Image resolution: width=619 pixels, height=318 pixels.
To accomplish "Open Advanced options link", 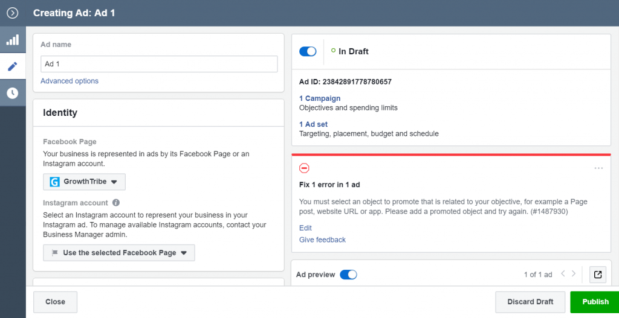I will (70, 81).
